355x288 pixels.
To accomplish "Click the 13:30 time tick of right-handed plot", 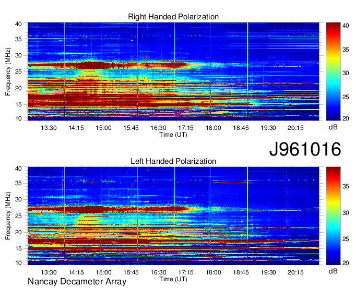I will (x=49, y=128).
